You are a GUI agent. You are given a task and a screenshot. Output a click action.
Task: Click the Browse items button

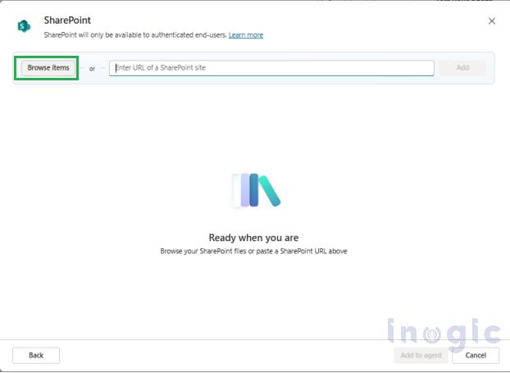coord(48,68)
